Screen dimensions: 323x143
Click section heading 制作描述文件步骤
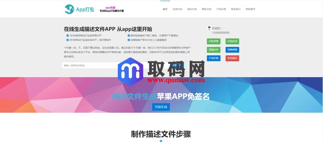click(161, 134)
